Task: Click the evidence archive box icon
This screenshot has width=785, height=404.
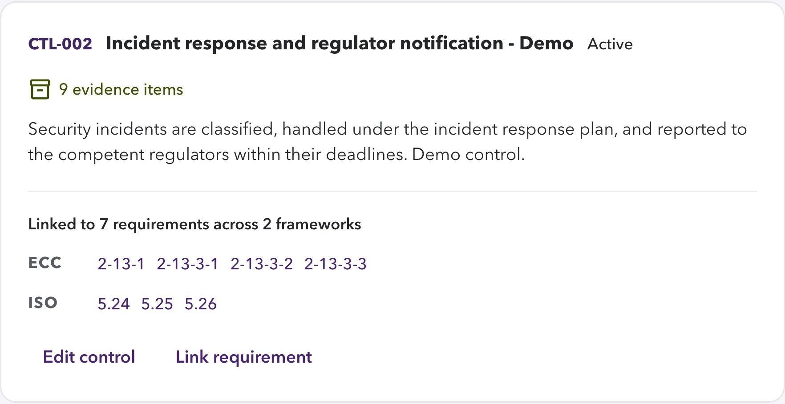Action: pos(40,89)
